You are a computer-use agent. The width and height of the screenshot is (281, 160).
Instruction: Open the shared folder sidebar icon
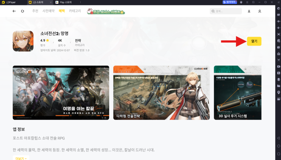(x=279, y=86)
